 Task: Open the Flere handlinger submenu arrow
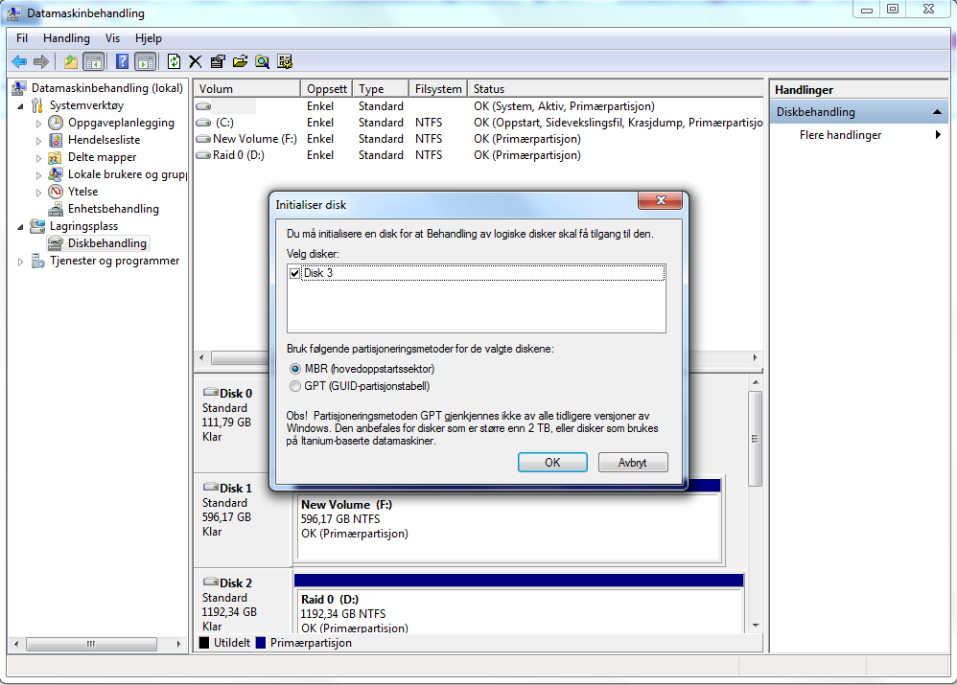(938, 135)
